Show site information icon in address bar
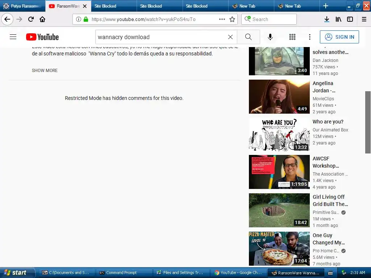 79,19
